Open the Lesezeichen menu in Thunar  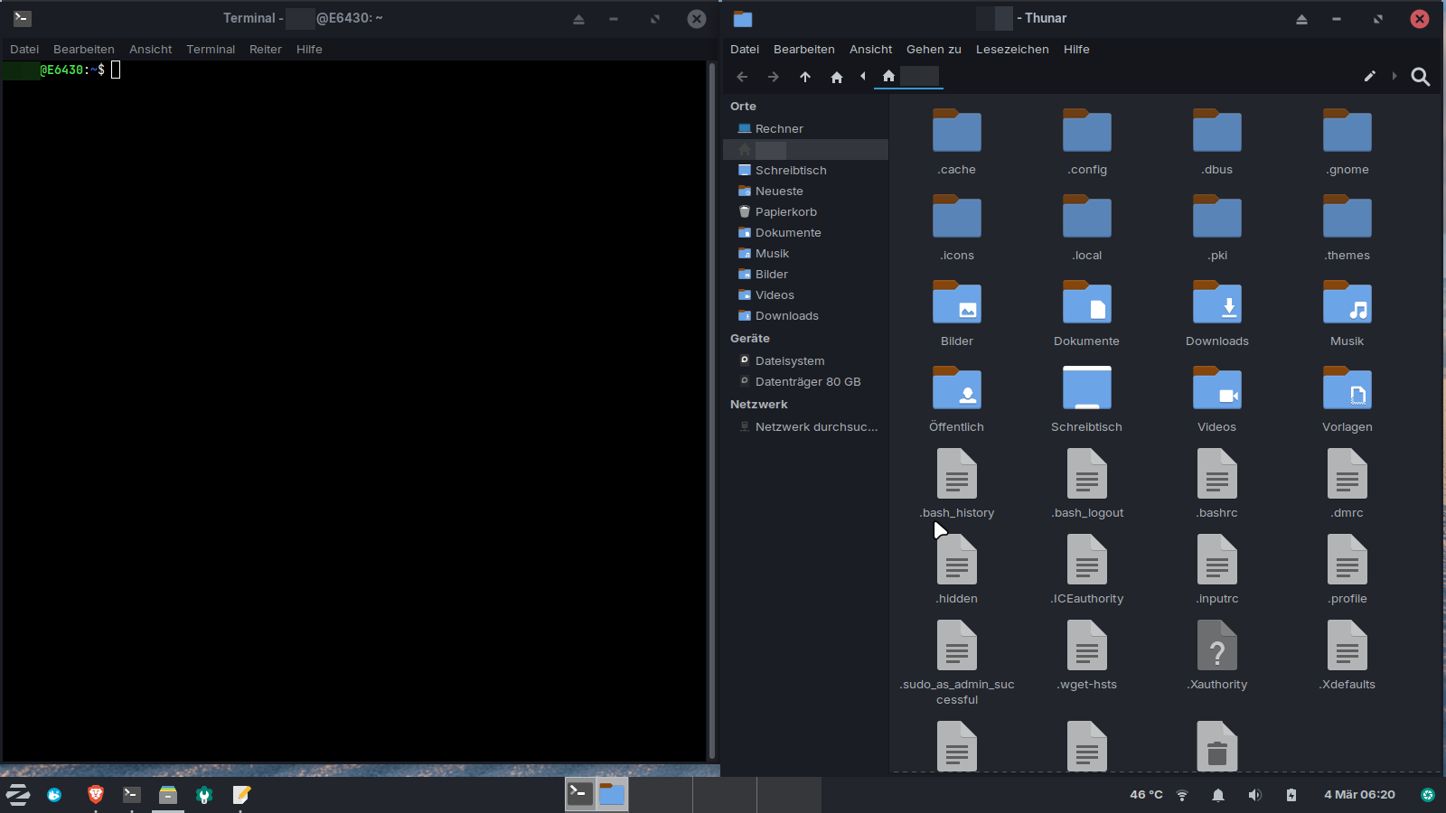tap(1011, 50)
